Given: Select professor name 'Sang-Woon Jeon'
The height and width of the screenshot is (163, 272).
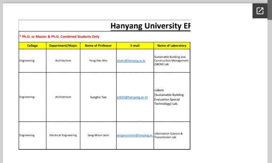Looking at the screenshot, I should pyautogui.click(x=98, y=135).
